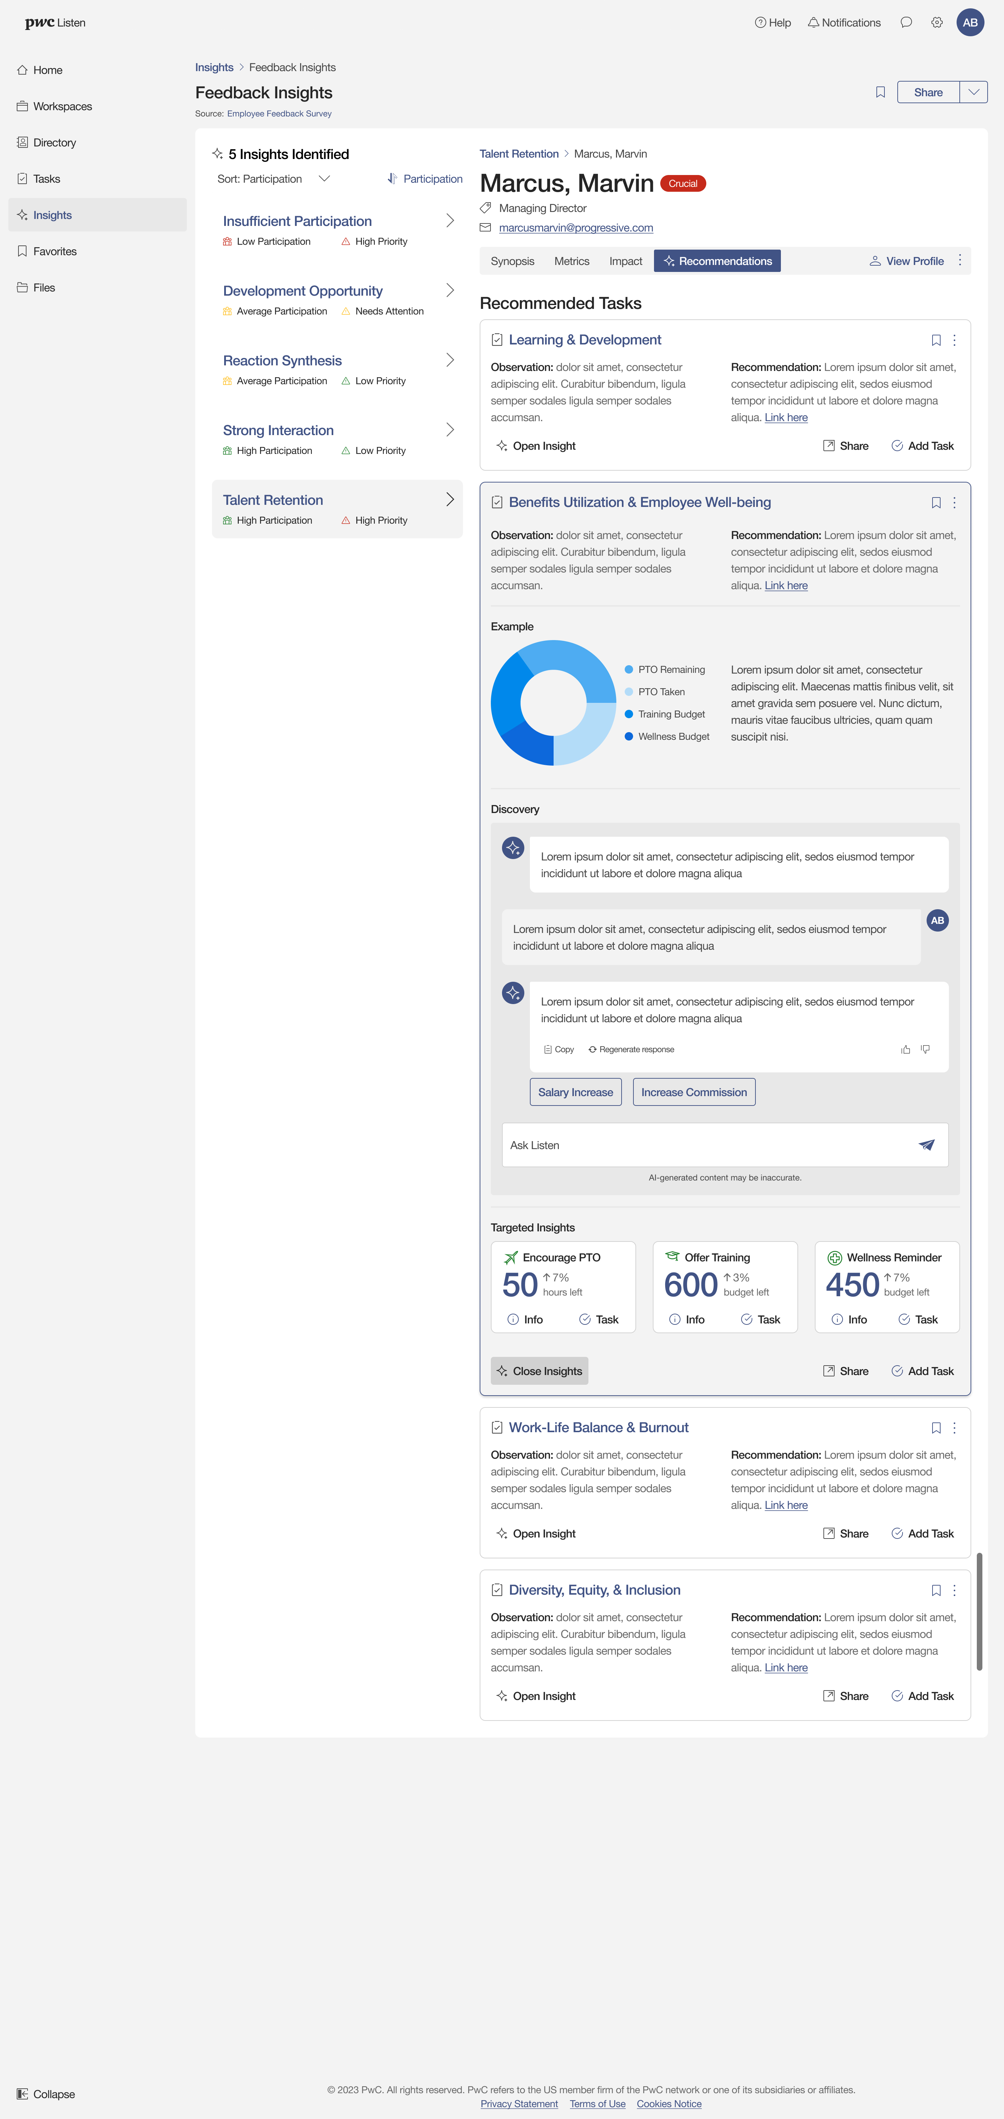Image resolution: width=1004 pixels, height=2119 pixels.
Task: Create Task for Offer Training
Action: [x=761, y=1320]
